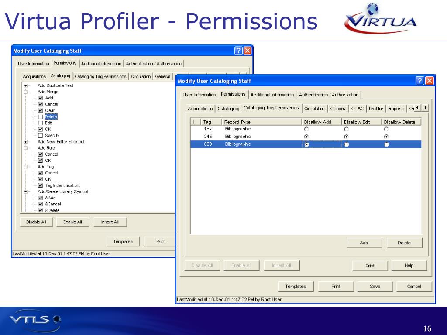Close the back Modify User Cataloging Staff window

click(248, 51)
